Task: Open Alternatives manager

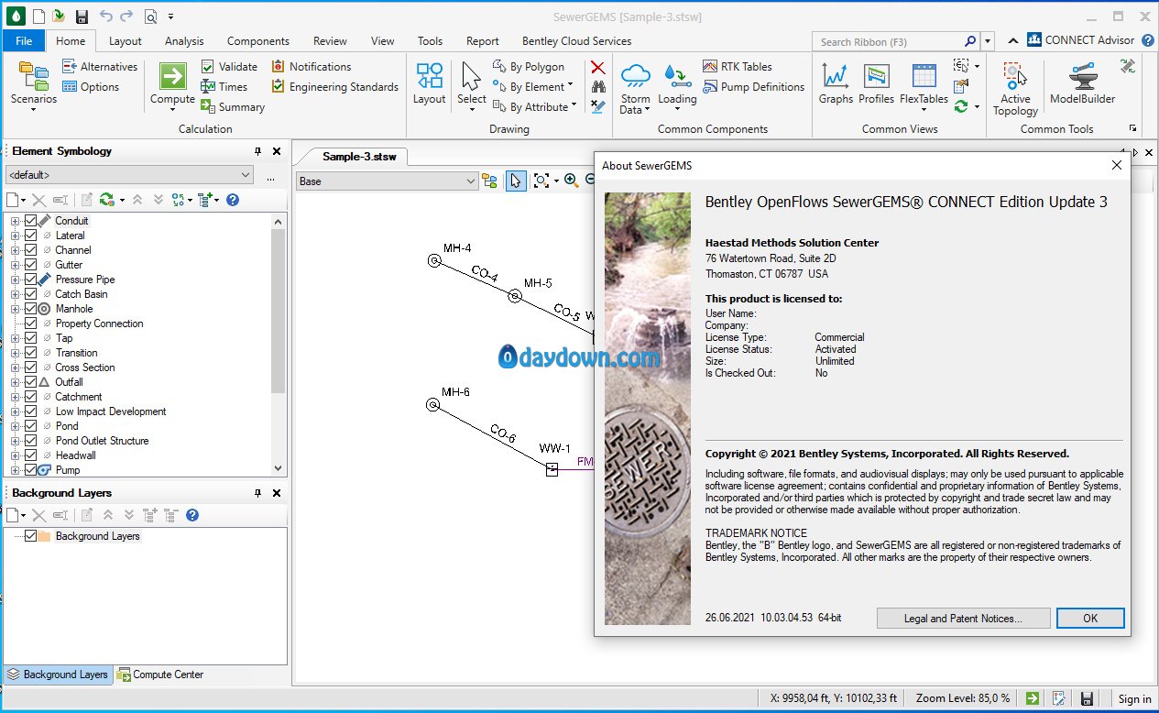Action: click(x=99, y=67)
